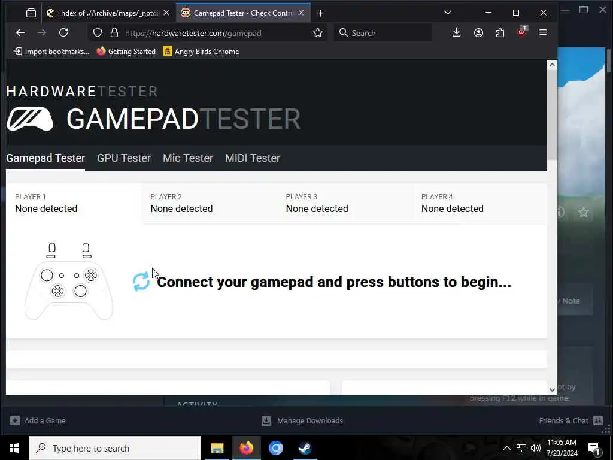The height and width of the screenshot is (460, 613).
Task: Select the Gamepad Tester browser tab
Action: click(243, 13)
